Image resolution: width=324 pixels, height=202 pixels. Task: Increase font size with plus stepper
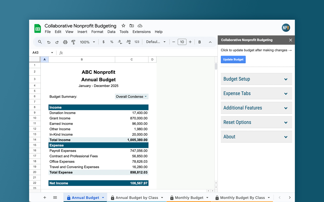click(x=190, y=42)
